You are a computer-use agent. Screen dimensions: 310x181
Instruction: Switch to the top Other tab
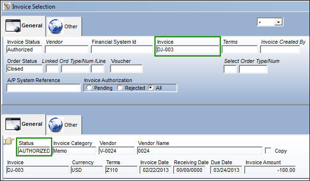coord(63,26)
